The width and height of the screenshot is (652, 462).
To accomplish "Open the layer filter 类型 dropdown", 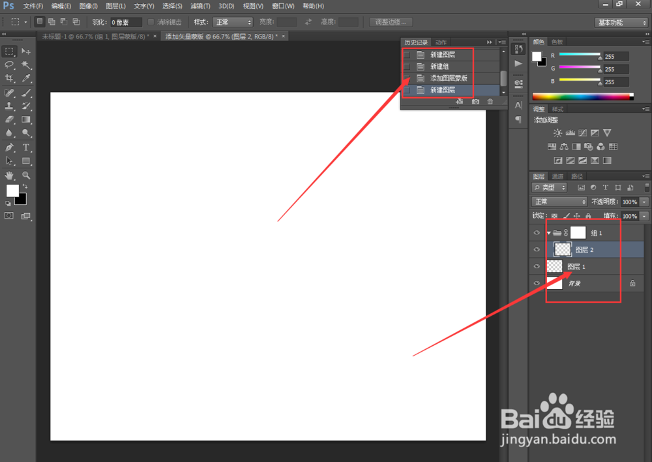I will tap(549, 188).
